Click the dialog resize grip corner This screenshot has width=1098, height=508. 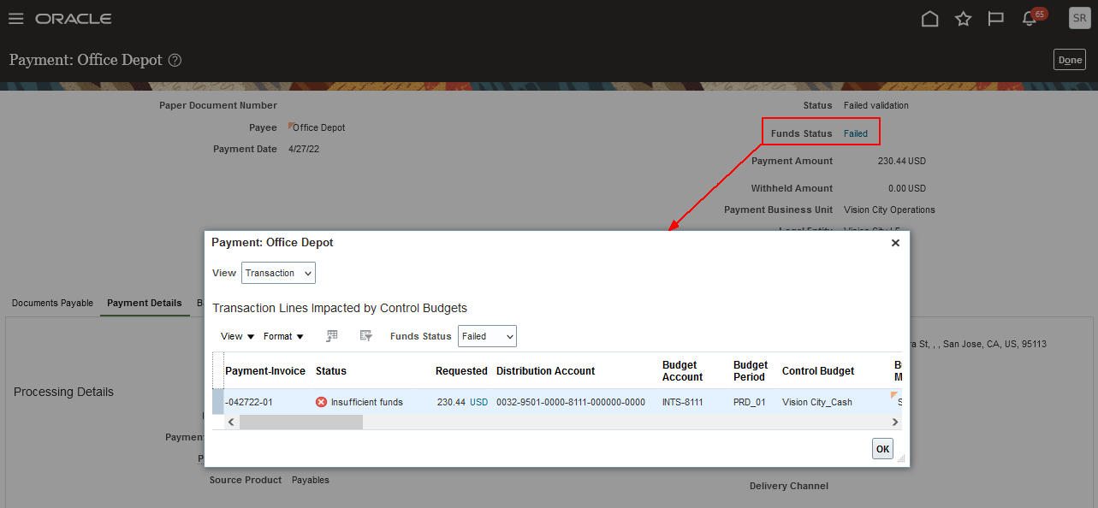900,458
